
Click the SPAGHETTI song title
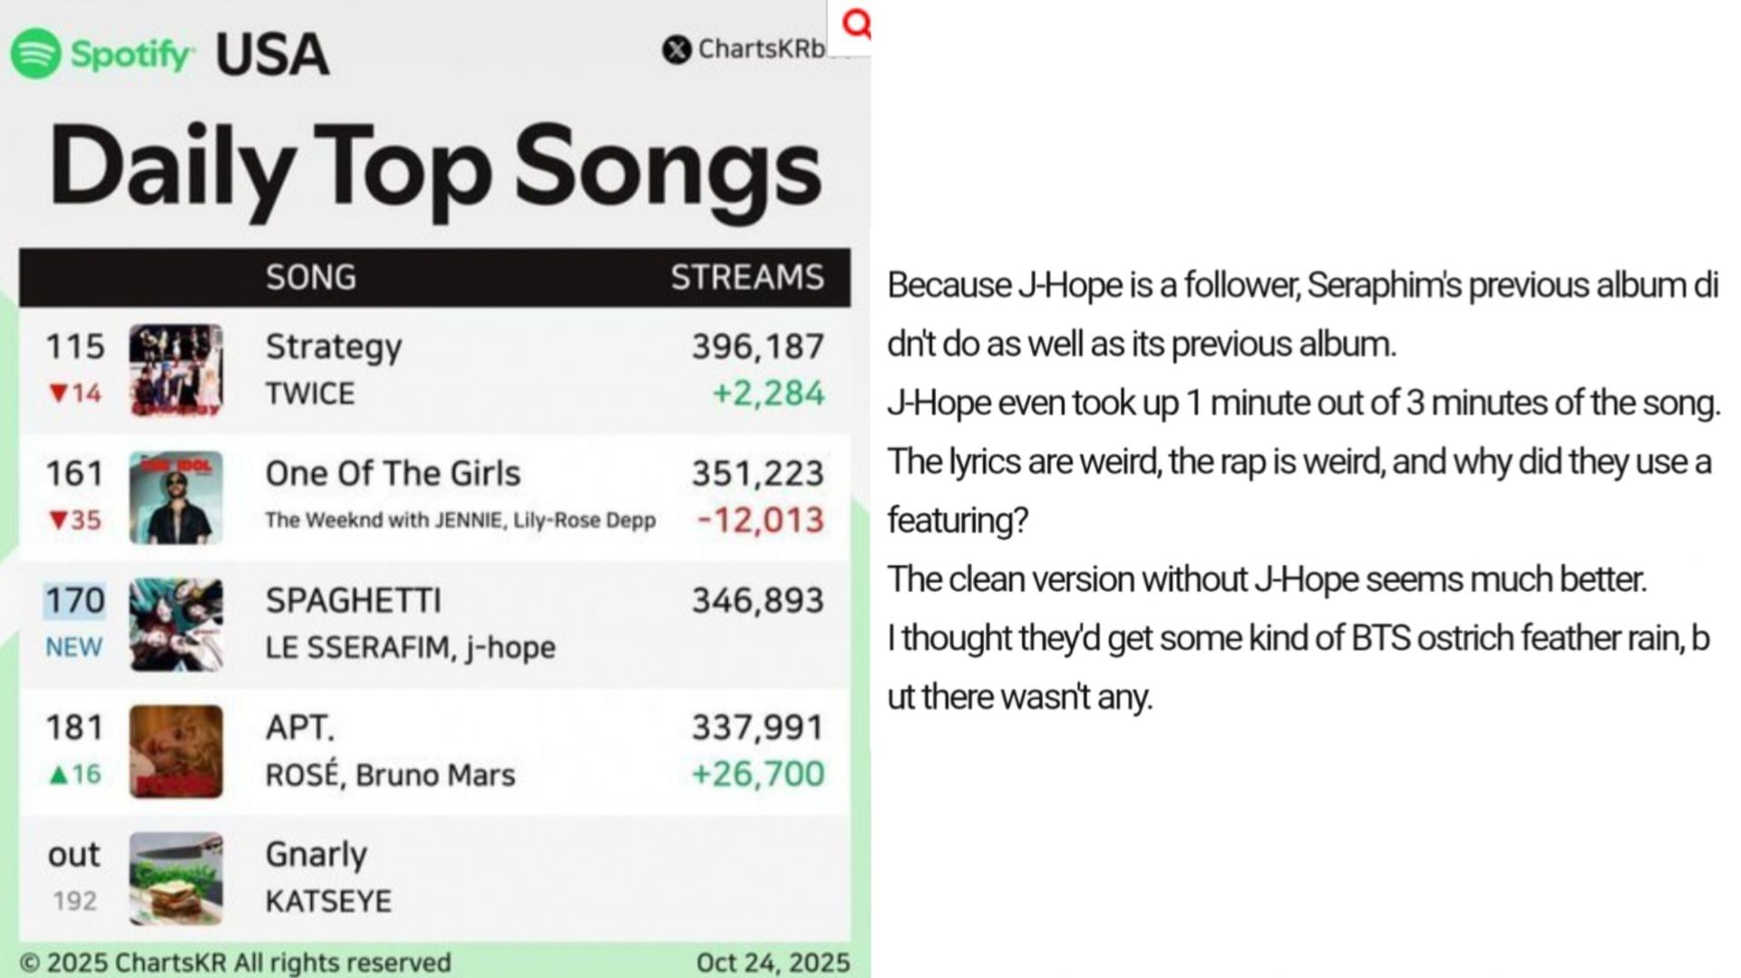(x=354, y=601)
